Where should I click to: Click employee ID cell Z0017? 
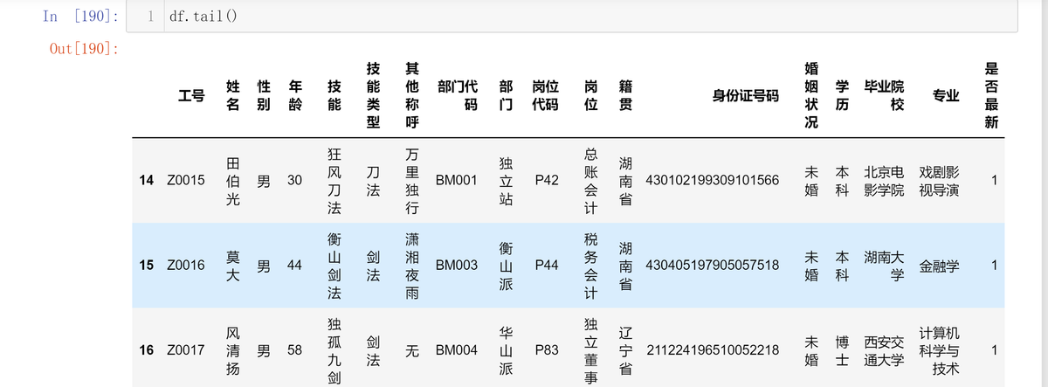tap(186, 350)
